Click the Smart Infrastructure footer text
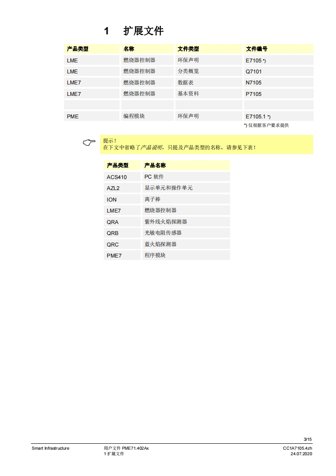 click(50, 448)
